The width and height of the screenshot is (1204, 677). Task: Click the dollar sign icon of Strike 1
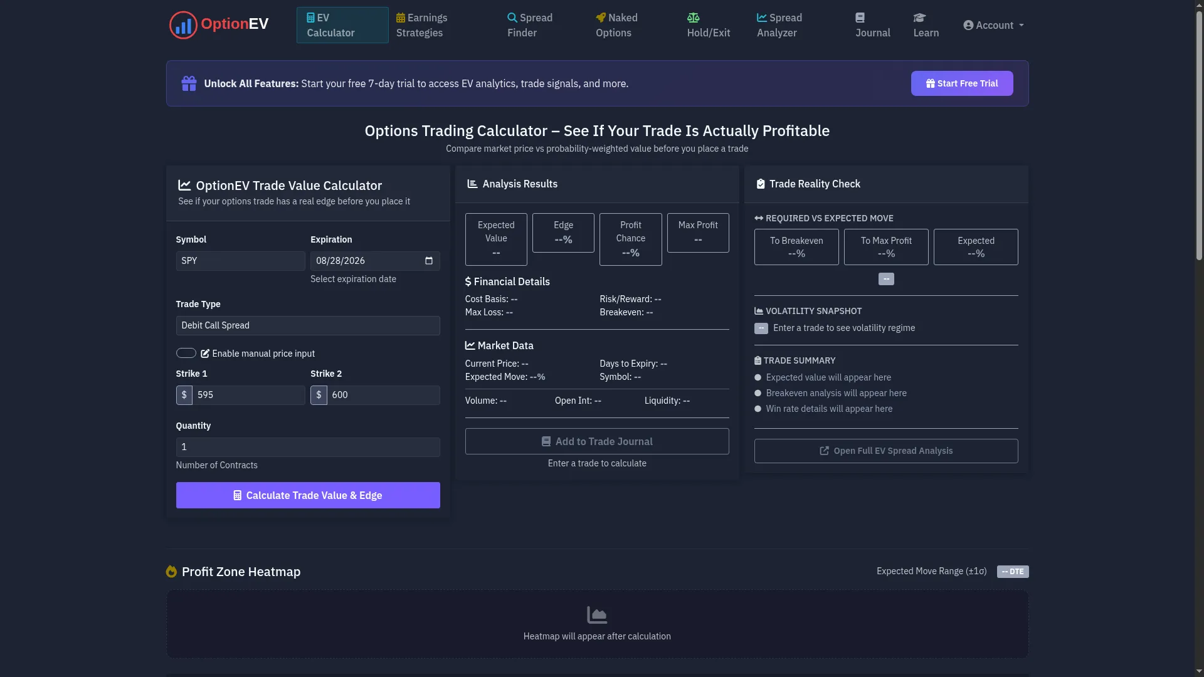(184, 395)
